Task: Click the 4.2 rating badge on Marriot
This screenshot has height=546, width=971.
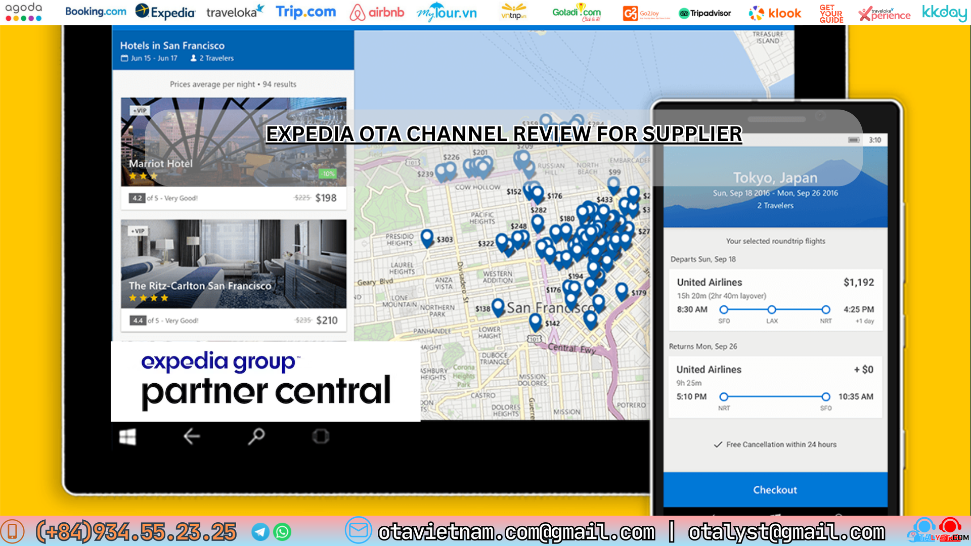Action: coord(137,198)
